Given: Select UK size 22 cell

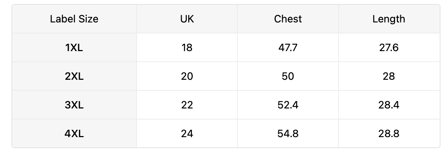Looking at the screenshot, I should tap(187, 105).
